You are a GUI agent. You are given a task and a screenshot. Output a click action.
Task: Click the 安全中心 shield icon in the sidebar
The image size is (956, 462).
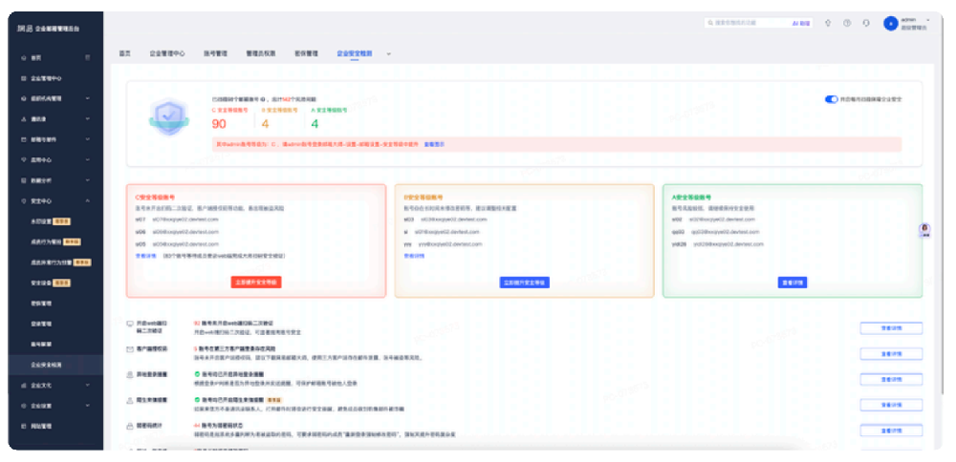[x=24, y=200]
